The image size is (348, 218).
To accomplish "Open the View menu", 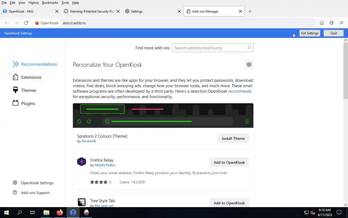I will [x=22, y=3].
